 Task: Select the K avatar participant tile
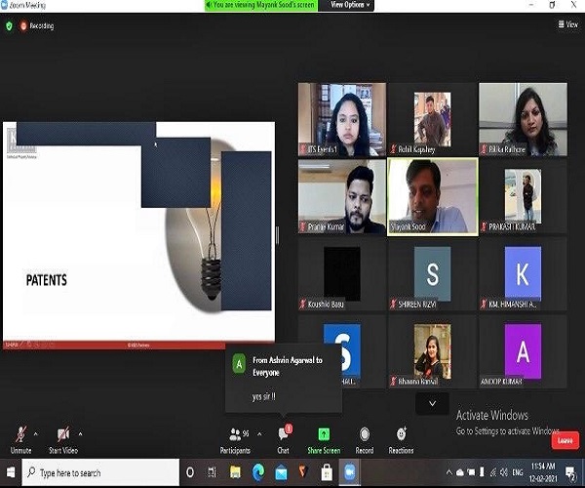tap(523, 274)
